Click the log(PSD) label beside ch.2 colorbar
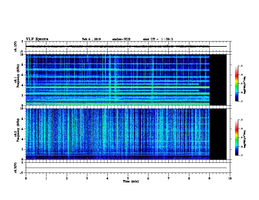 coord(245,139)
